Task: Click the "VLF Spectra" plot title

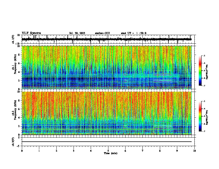Action: (31, 33)
